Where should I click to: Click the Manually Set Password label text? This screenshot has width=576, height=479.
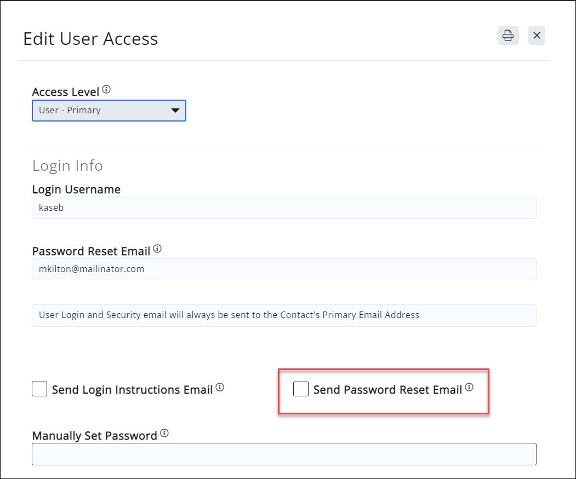pos(94,436)
